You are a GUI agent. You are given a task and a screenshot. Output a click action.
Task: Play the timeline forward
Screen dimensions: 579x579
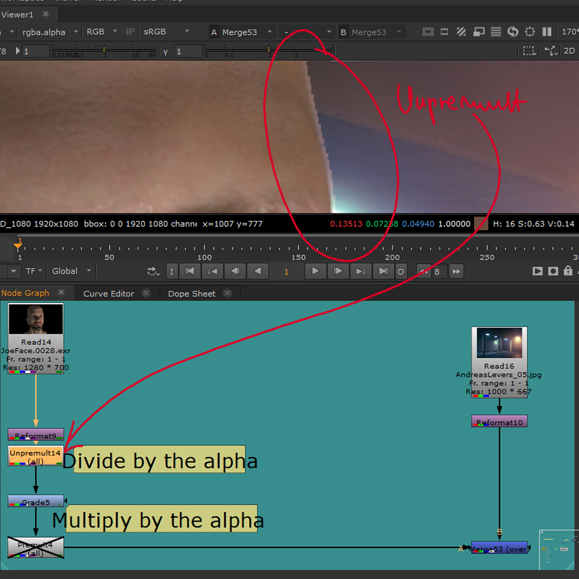[315, 272]
